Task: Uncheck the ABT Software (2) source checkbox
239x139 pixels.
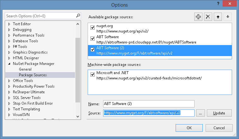Action: tap(92, 49)
